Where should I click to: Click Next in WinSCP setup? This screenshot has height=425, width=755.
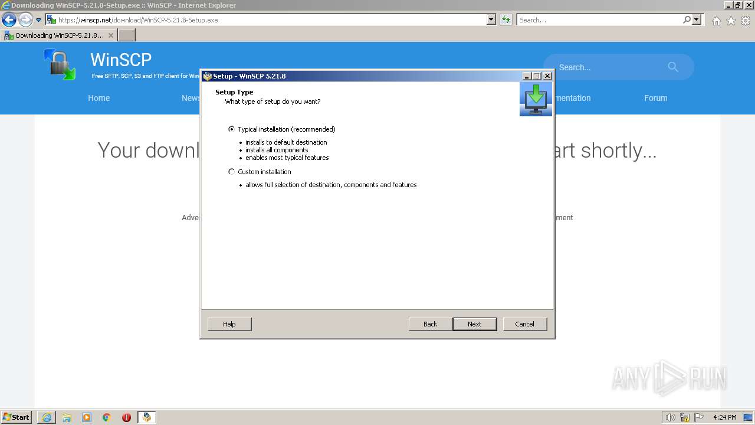point(475,324)
